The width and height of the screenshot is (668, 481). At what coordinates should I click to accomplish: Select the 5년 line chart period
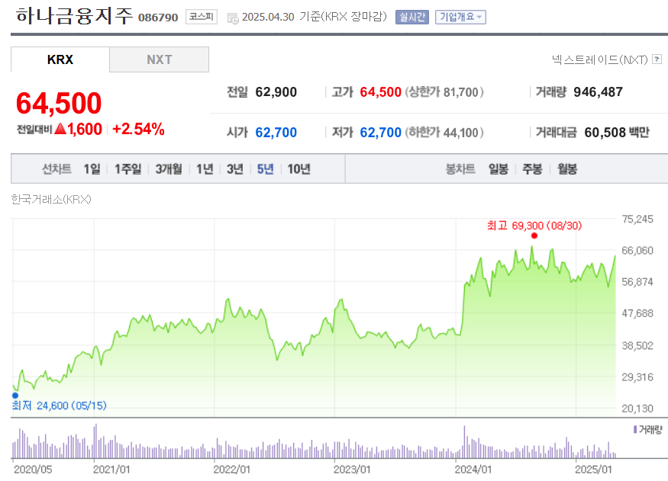265,168
